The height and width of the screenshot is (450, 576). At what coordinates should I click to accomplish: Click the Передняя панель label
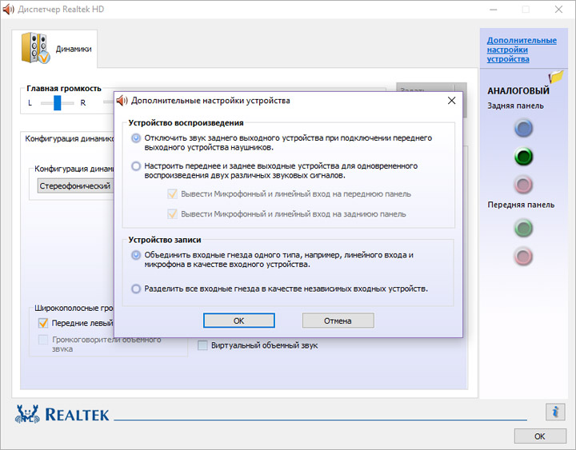pos(521,205)
